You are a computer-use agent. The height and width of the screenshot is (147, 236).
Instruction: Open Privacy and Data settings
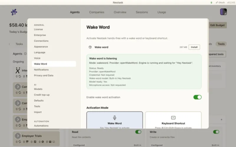(44, 76)
